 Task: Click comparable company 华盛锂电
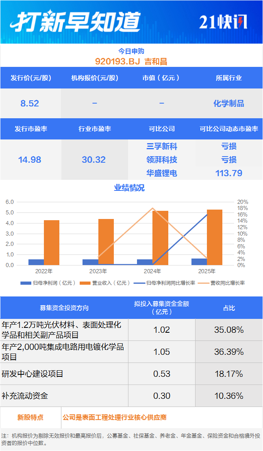(162, 173)
